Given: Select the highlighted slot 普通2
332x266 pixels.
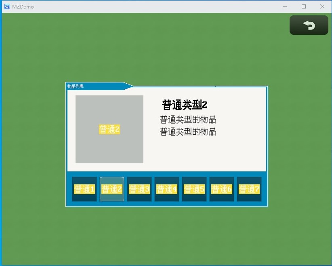Looking at the screenshot, I should (112, 189).
